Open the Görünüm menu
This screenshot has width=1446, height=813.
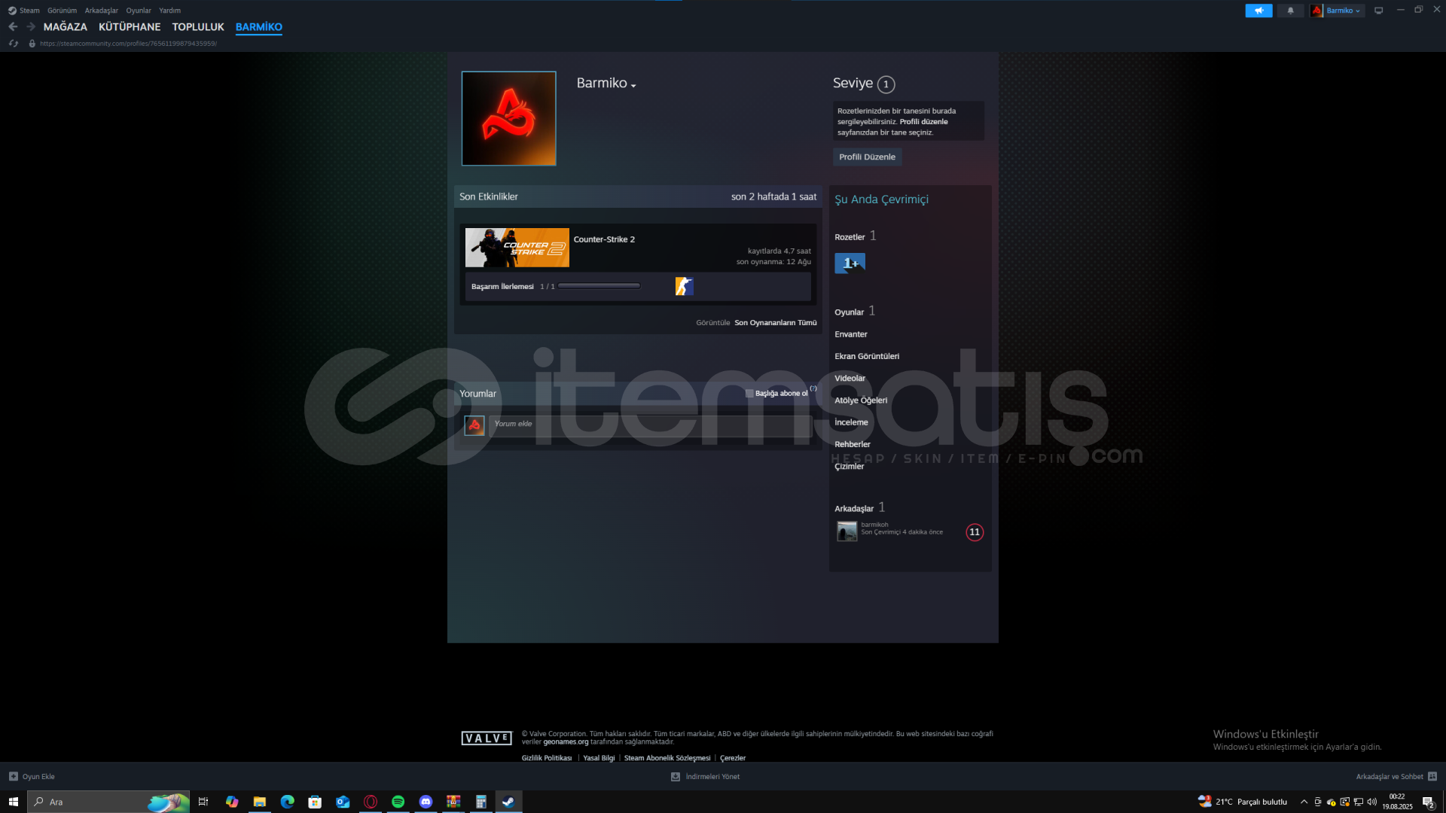(62, 11)
